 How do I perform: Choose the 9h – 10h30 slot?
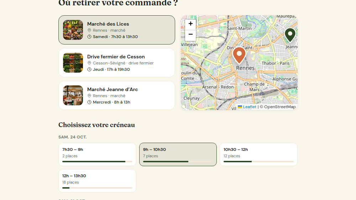178,154
